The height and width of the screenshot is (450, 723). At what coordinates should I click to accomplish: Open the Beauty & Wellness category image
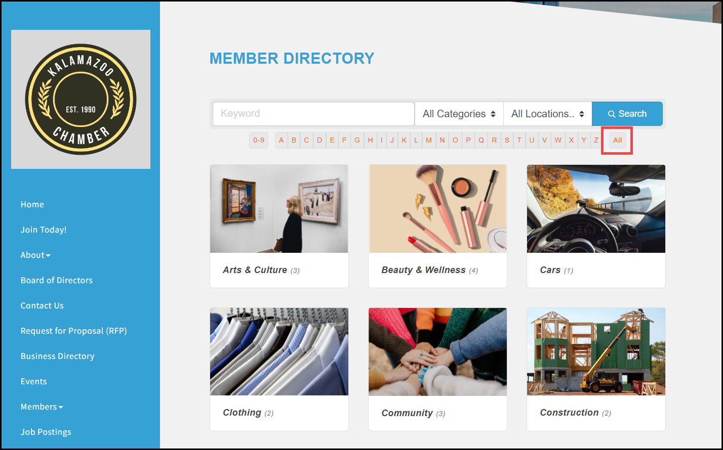point(437,209)
